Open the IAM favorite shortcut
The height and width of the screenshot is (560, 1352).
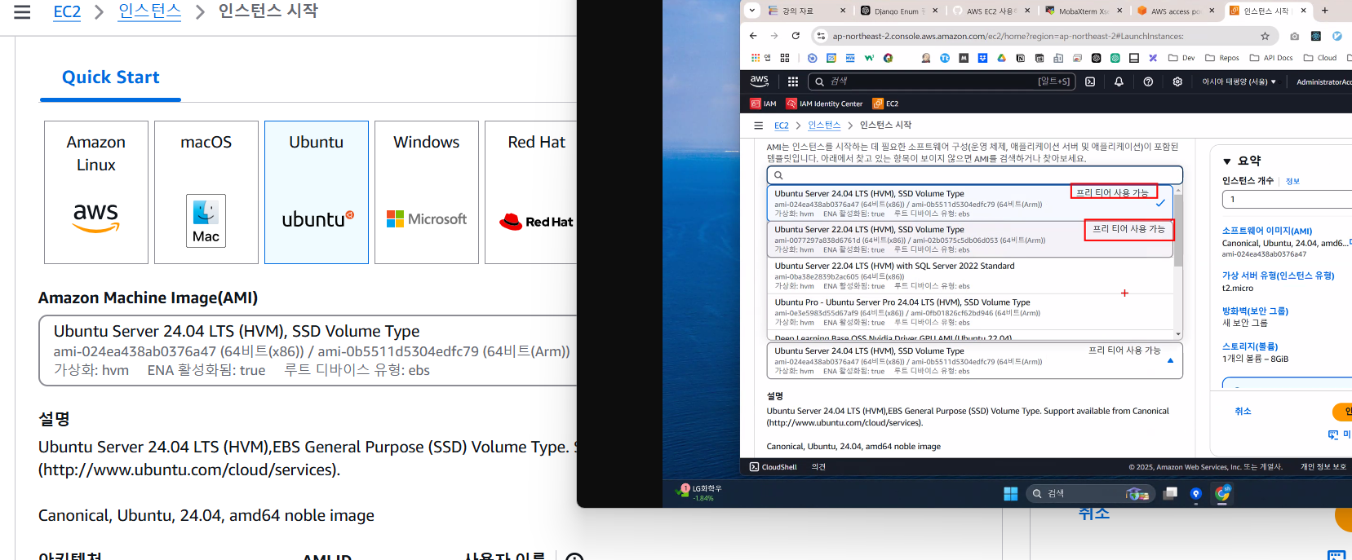763,104
